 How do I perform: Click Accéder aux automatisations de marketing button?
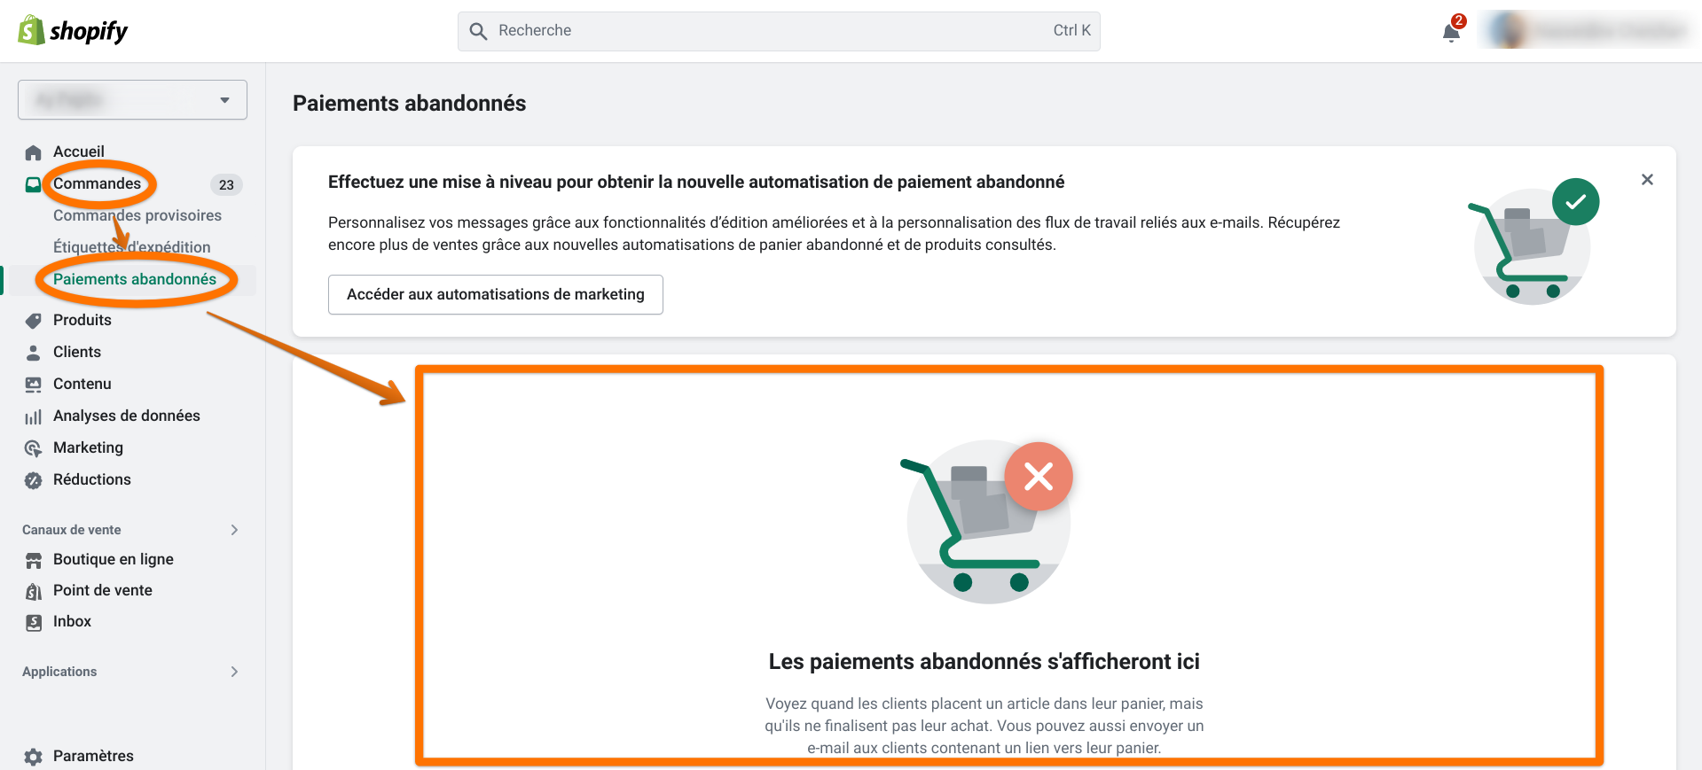coord(496,294)
